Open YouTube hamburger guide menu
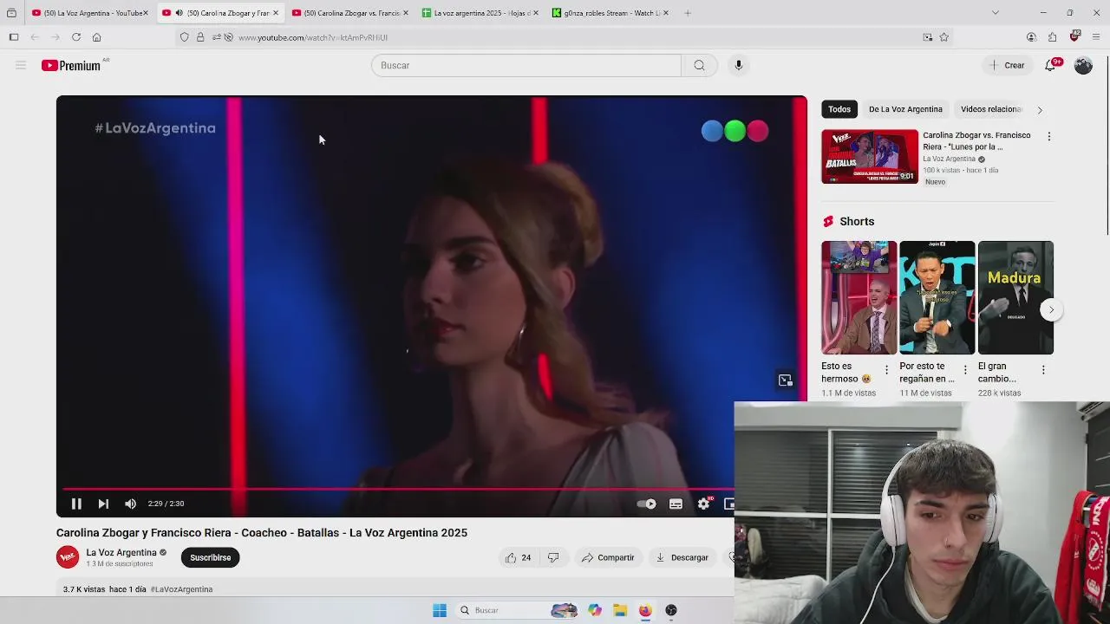The height and width of the screenshot is (624, 1110). click(x=21, y=65)
